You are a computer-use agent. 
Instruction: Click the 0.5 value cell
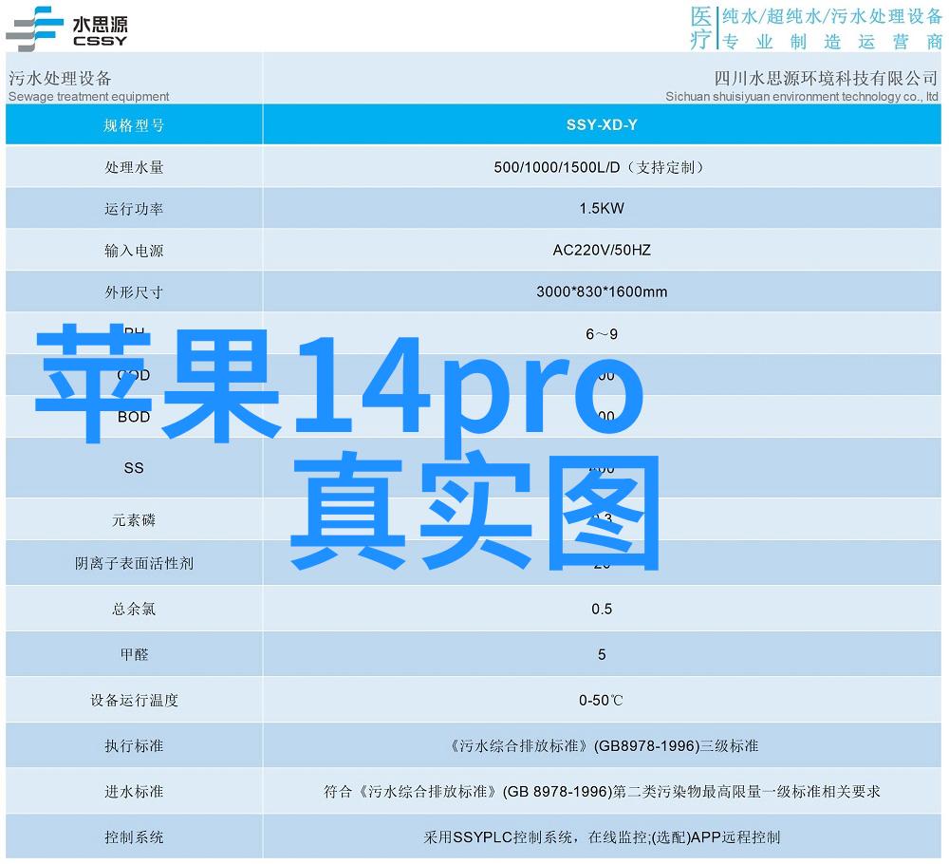tap(602, 609)
